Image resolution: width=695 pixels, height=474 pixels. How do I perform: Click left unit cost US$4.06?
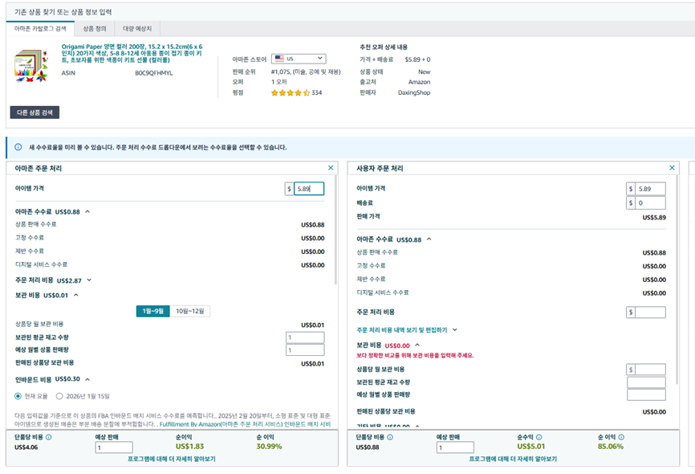(26, 447)
